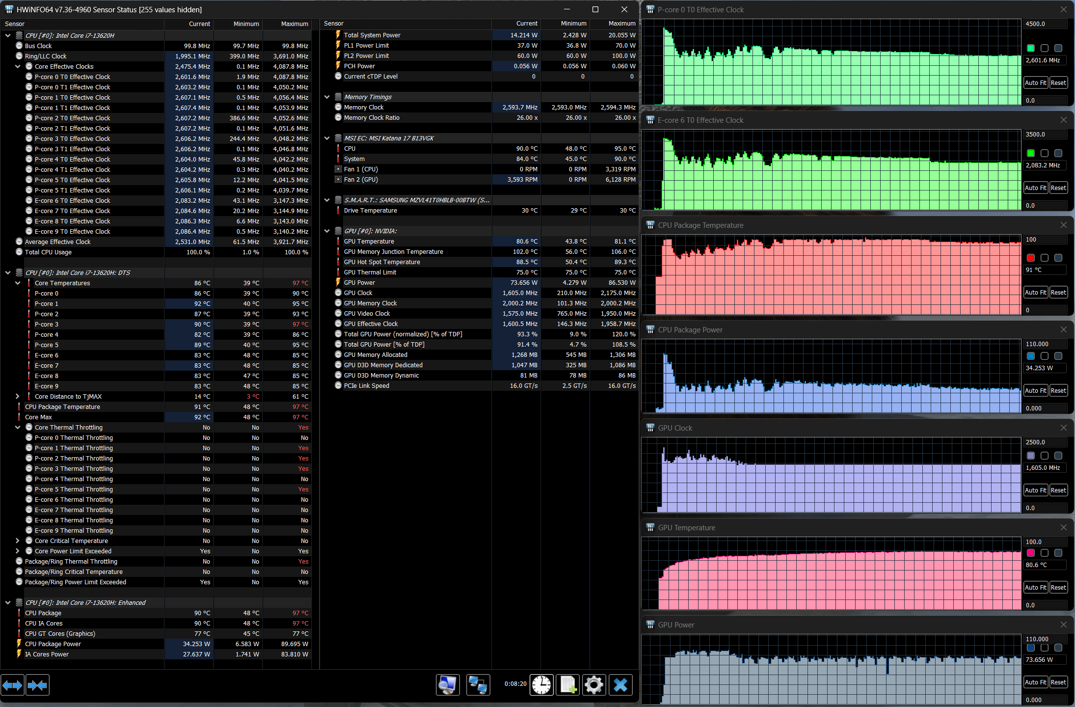Click the collapse columns arrows icon
Image resolution: width=1075 pixels, height=707 pixels.
(x=37, y=685)
